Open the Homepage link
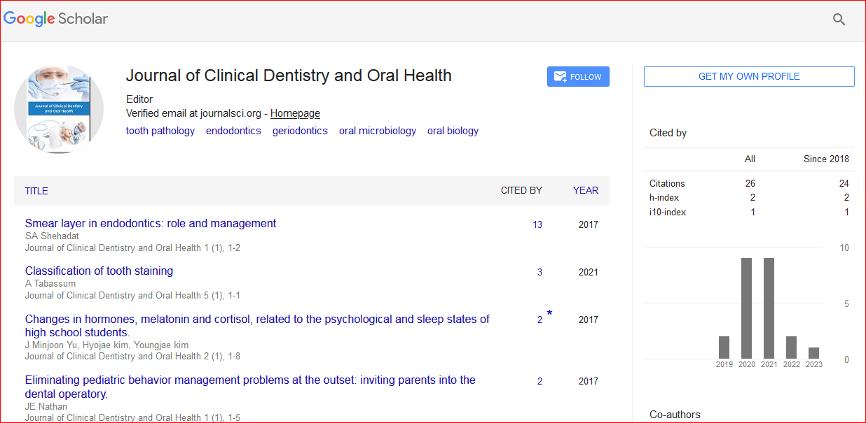The height and width of the screenshot is (423, 866). click(295, 113)
